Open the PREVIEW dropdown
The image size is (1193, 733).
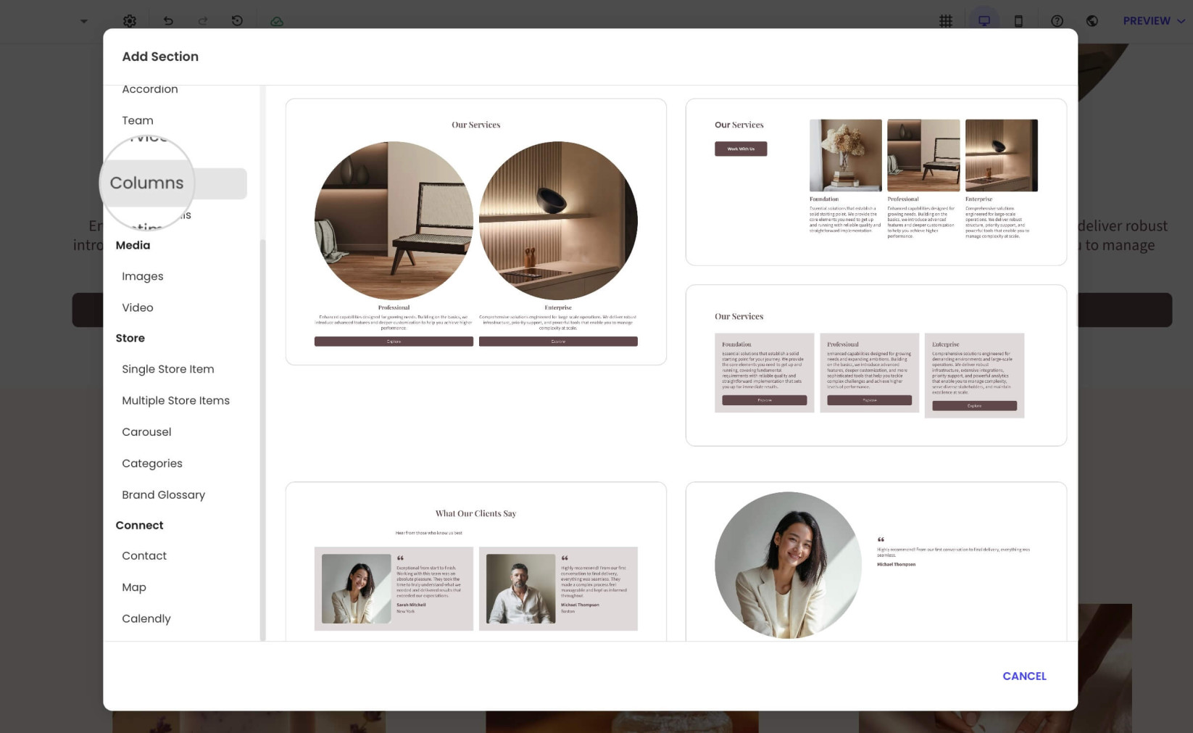pos(1154,21)
